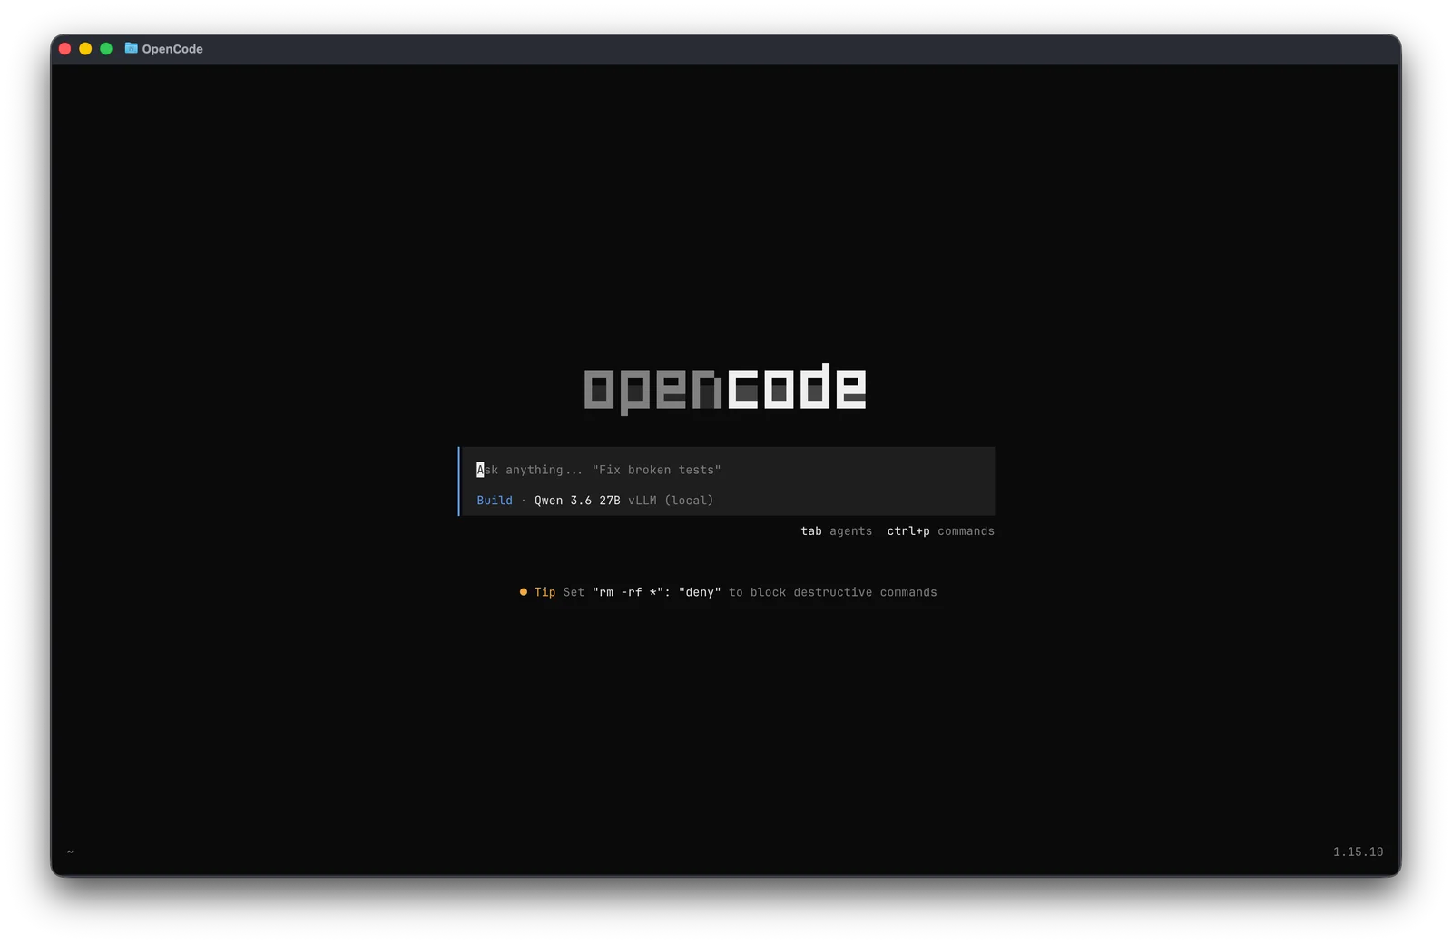Click the "tab agents" shortcut hint

click(x=836, y=531)
